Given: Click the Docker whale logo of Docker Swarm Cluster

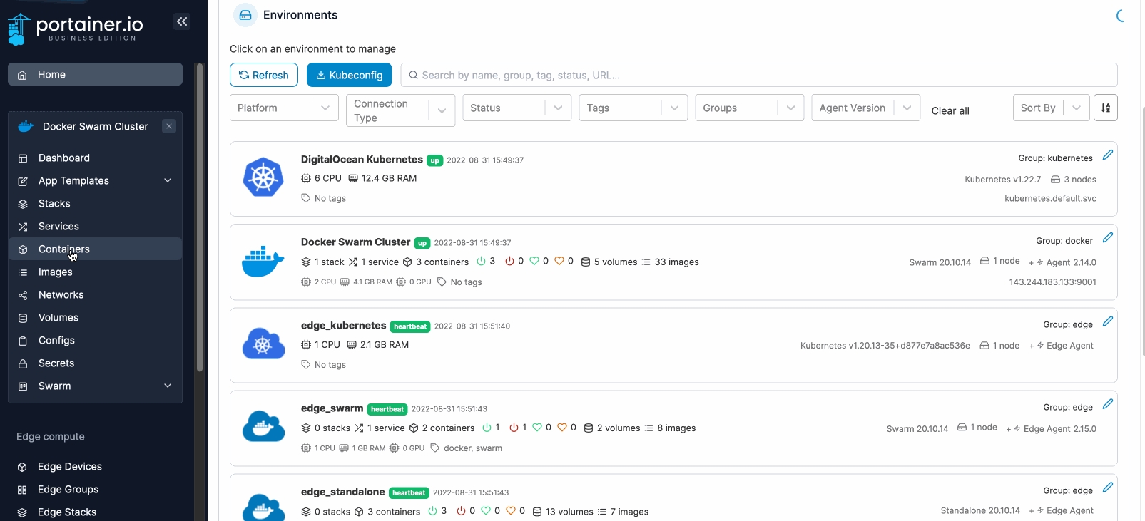Looking at the screenshot, I should pyautogui.click(x=263, y=262).
